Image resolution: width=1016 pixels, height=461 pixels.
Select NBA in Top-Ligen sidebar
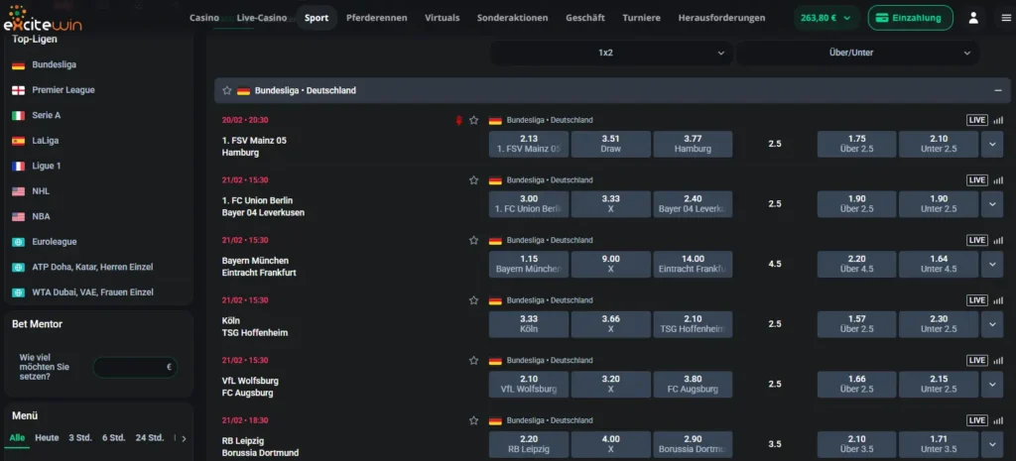pos(41,216)
